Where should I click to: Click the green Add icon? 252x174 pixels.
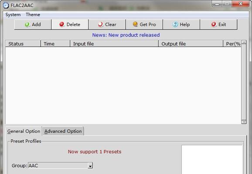pos(27,24)
